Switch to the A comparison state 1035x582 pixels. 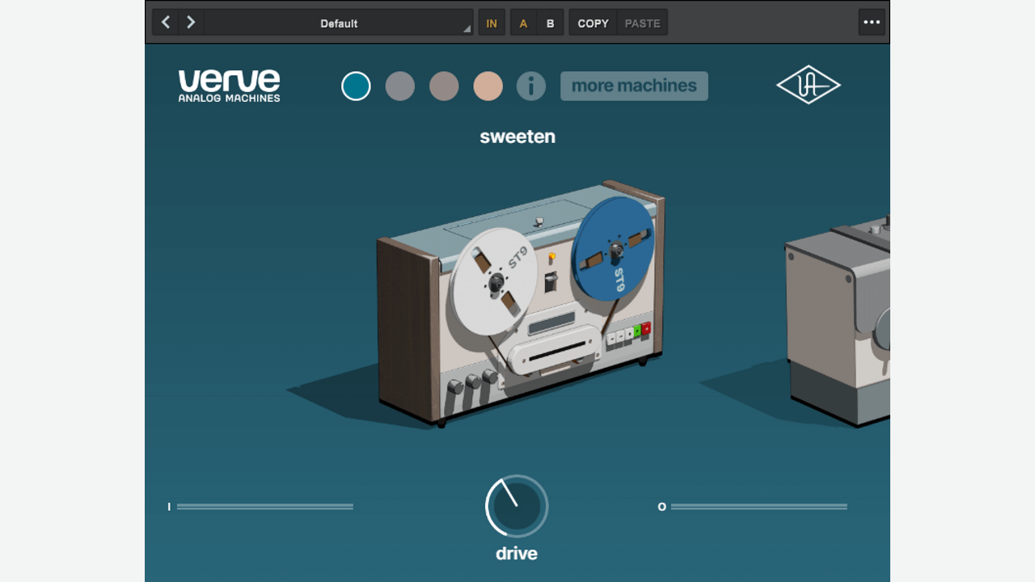[x=523, y=23]
